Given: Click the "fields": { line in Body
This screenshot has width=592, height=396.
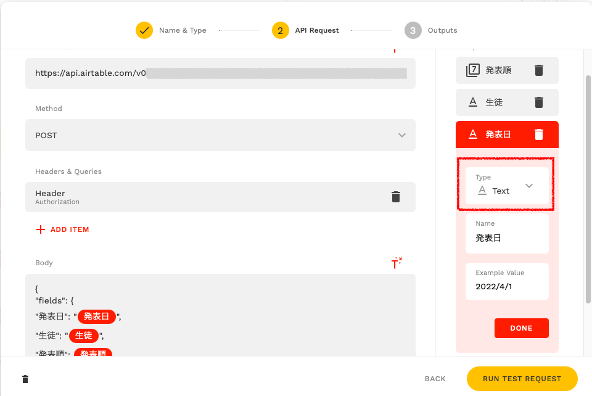Looking at the screenshot, I should 55,300.
